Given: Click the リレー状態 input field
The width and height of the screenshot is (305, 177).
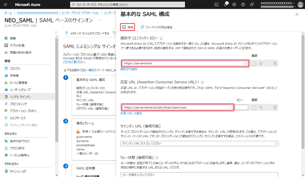Looking at the screenshot, I should point(199,174).
